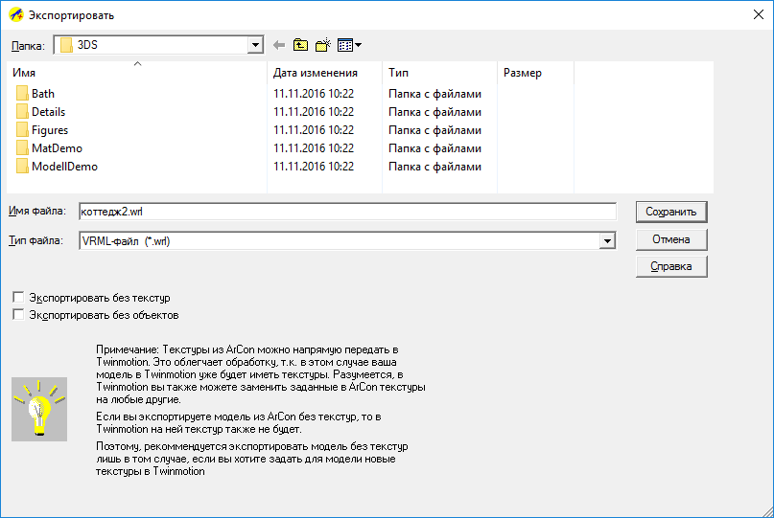Viewport: 774px width, 518px height.
Task: Create a new folder icon
Action: coord(323,45)
